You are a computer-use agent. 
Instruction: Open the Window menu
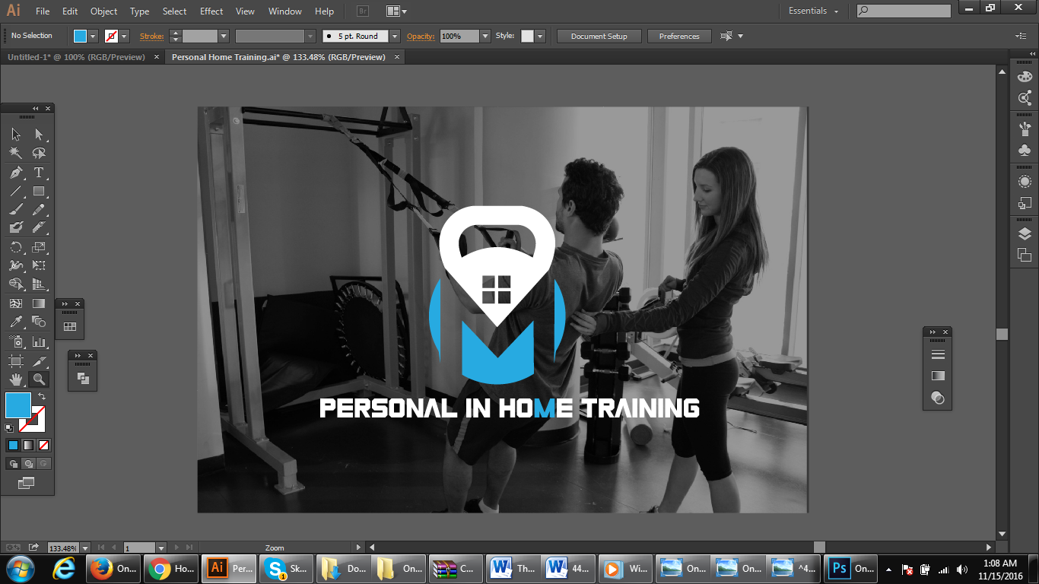(285, 11)
